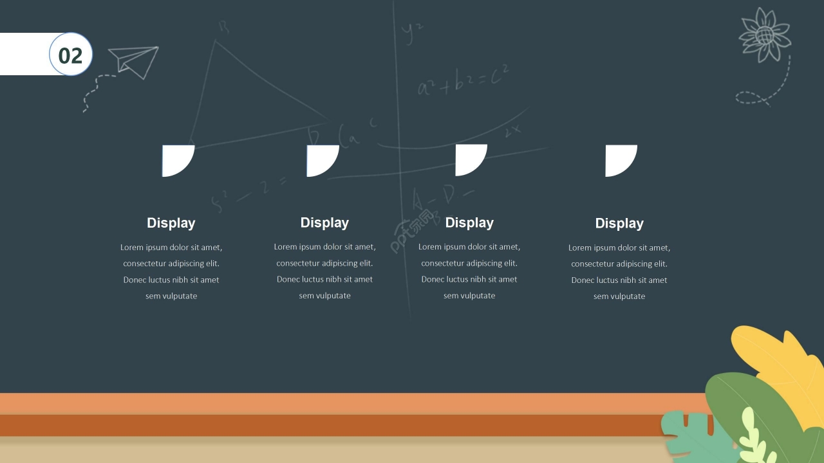Select the Lorem ipsum paragraph under second Display
The image size is (824, 463).
click(324, 271)
